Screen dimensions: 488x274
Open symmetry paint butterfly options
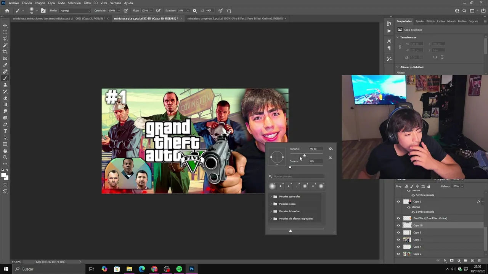pos(229,11)
